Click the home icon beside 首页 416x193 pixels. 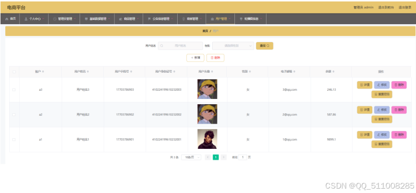pyautogui.click(x=7, y=19)
